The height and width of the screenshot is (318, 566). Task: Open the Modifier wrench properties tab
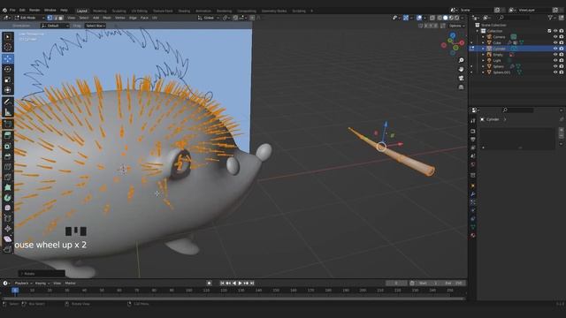tap(473, 194)
